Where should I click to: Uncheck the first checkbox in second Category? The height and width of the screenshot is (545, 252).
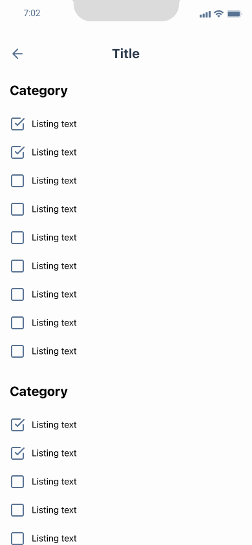(x=17, y=425)
